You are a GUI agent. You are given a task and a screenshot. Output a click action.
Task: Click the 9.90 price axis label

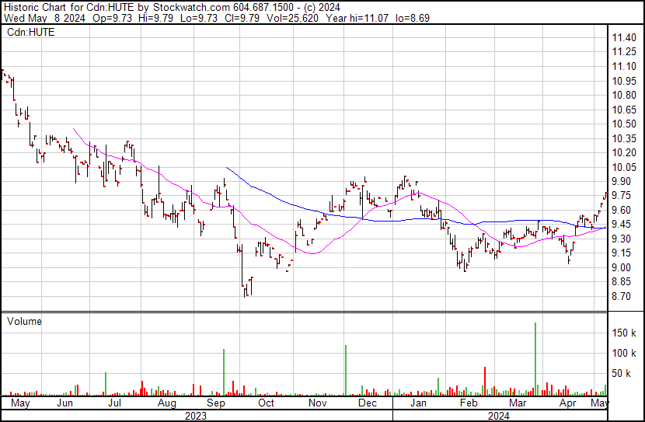coord(621,181)
